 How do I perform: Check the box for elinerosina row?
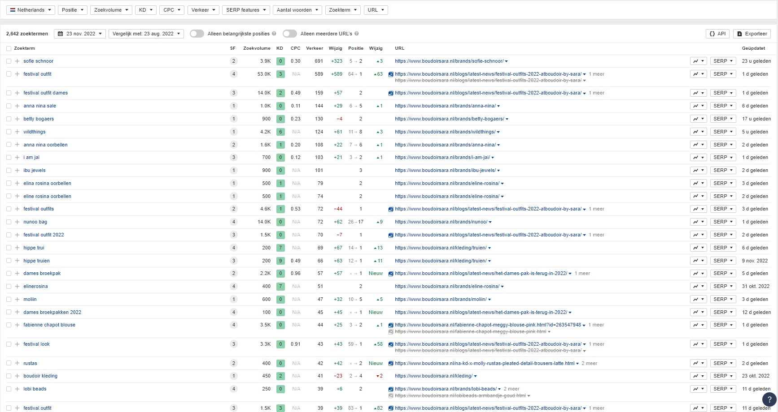click(9, 286)
